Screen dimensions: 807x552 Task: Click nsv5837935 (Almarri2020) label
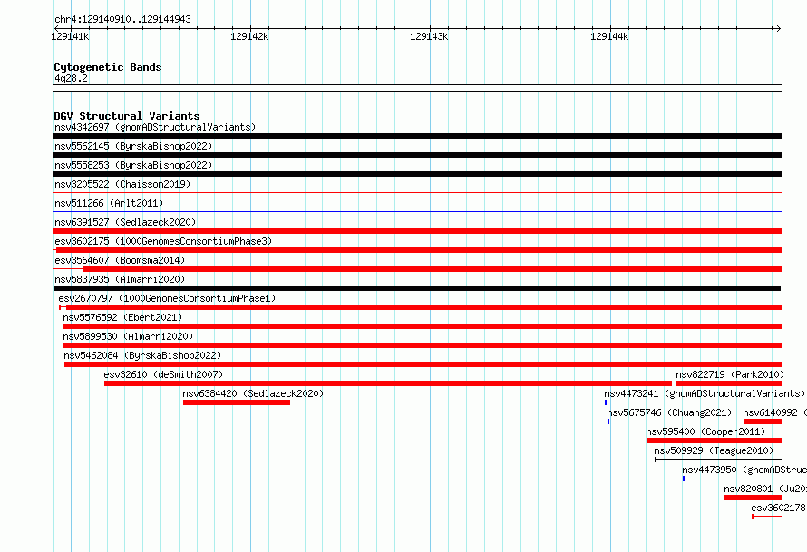[x=120, y=279]
